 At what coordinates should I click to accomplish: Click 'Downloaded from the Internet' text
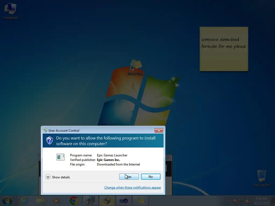pos(118,164)
